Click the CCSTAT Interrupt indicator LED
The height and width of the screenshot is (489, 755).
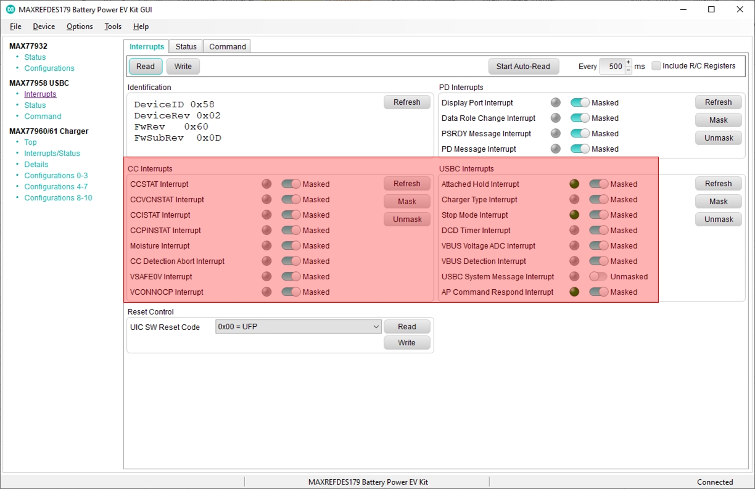click(266, 184)
